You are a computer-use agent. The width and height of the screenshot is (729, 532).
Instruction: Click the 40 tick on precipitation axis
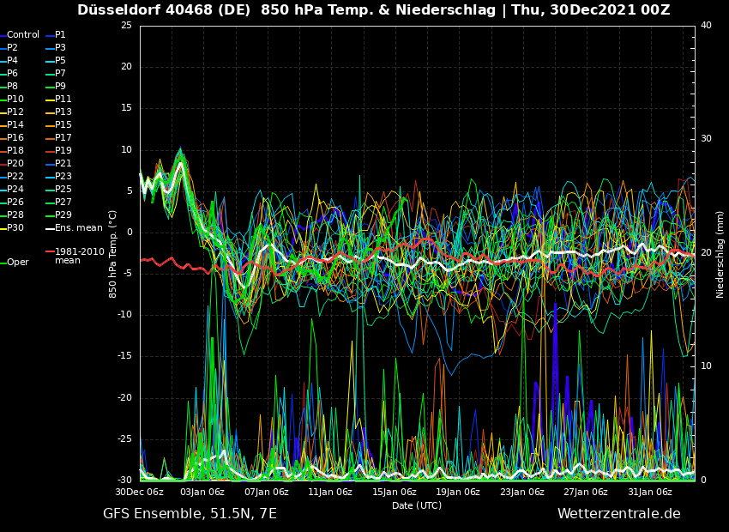tap(706, 26)
